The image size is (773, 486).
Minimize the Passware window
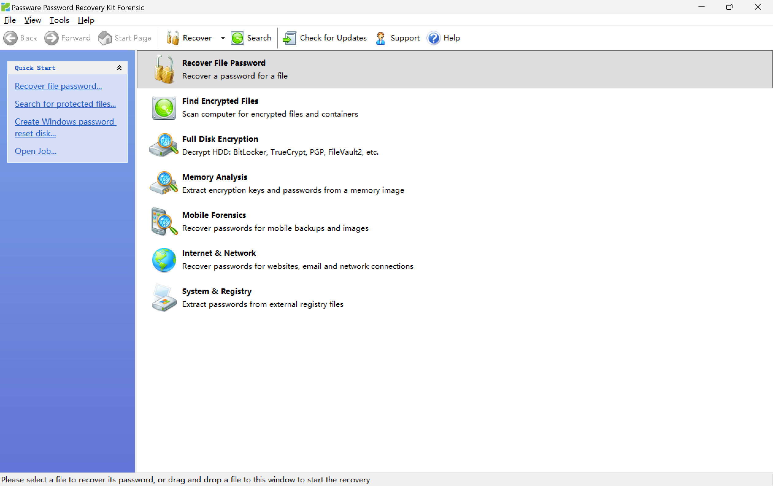tap(702, 7)
